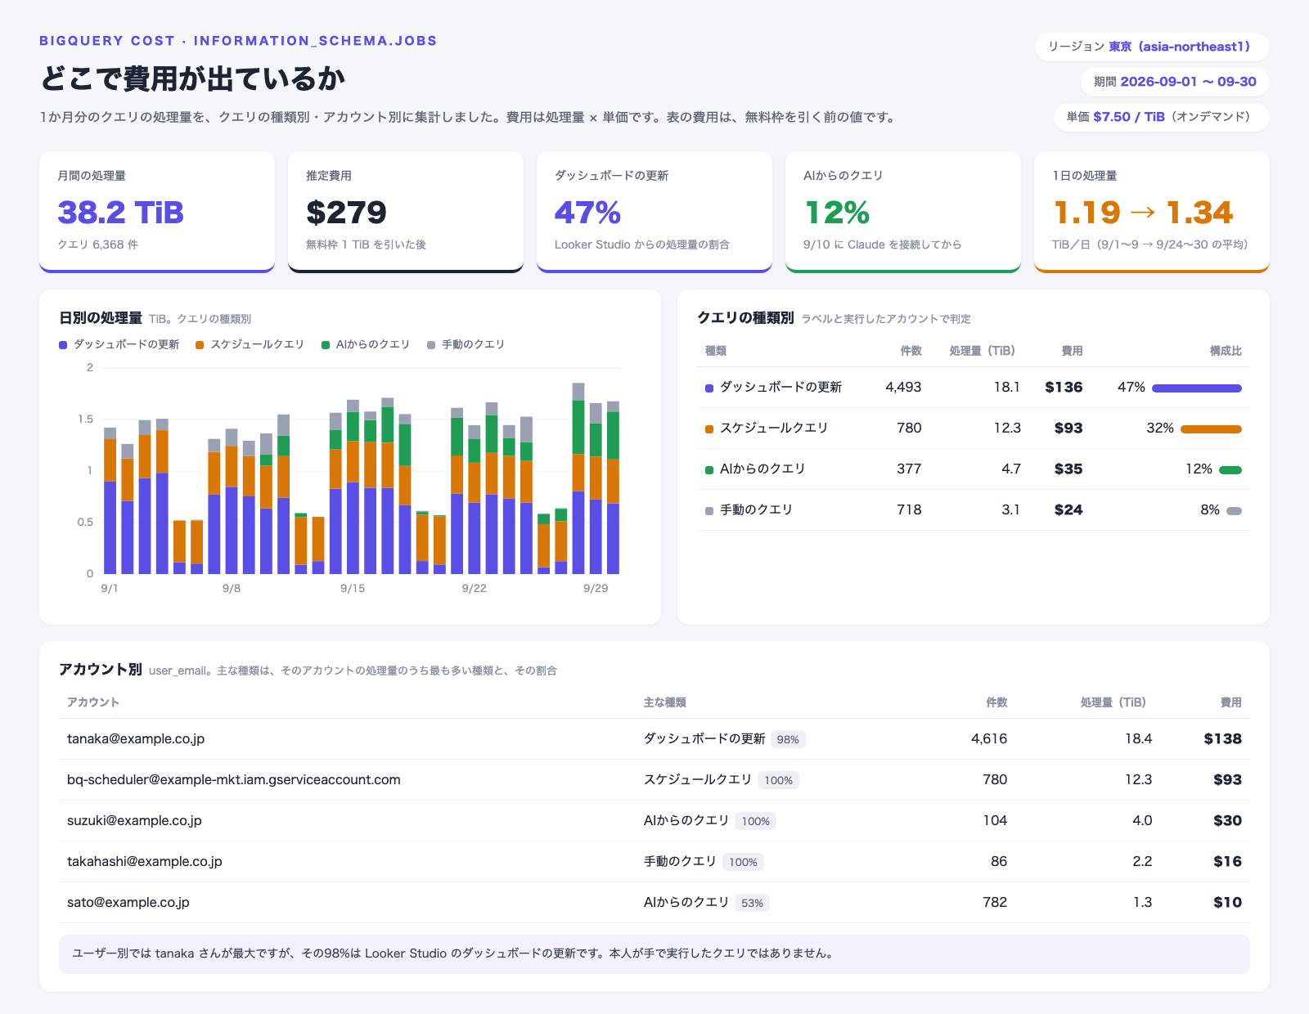Click the クエリの種類別 section heading
The height and width of the screenshot is (1014, 1309).
click(745, 318)
